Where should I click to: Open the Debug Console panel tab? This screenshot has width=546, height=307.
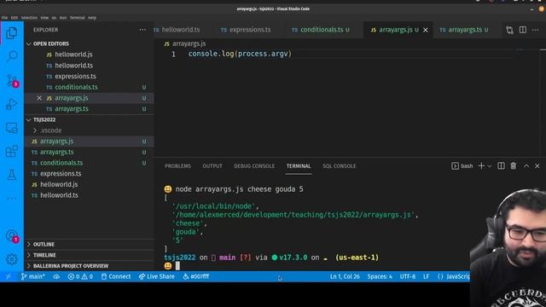pyautogui.click(x=254, y=166)
